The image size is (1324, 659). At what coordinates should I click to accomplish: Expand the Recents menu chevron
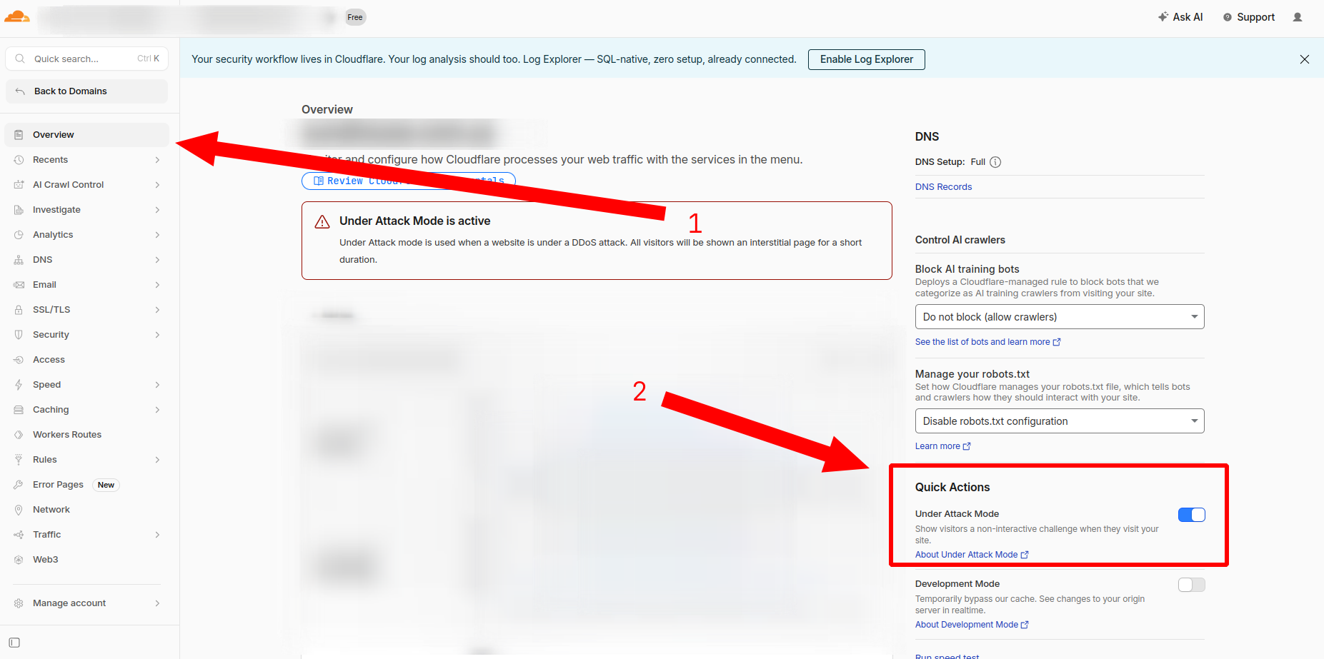[157, 160]
